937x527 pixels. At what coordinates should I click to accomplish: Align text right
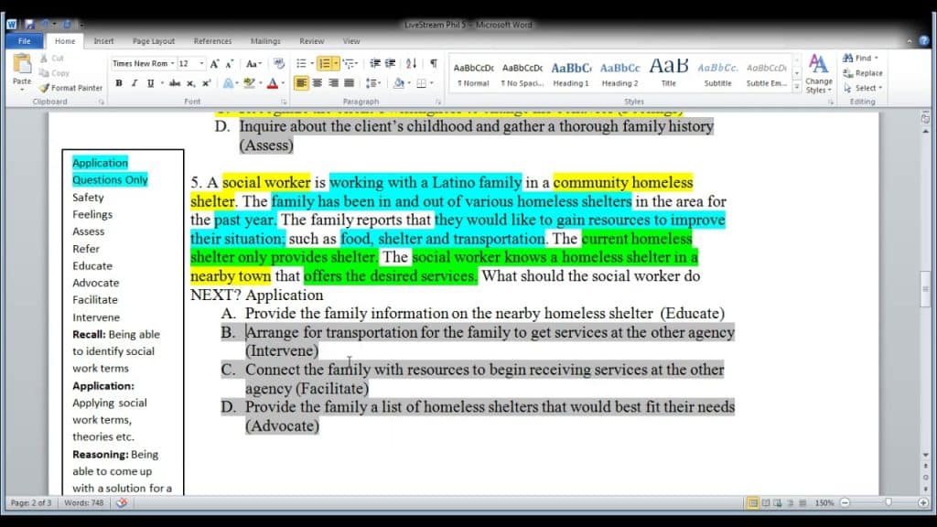(x=333, y=83)
